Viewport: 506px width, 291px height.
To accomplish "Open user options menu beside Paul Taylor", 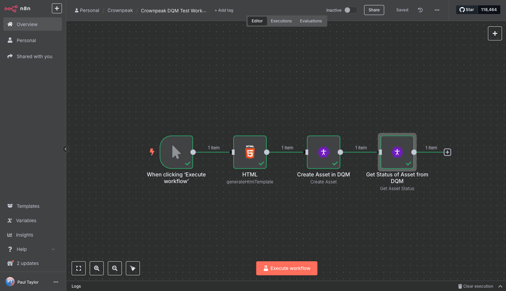I will [x=56, y=282].
